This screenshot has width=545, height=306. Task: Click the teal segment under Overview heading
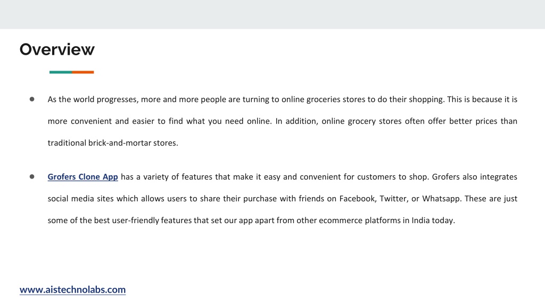61,72
